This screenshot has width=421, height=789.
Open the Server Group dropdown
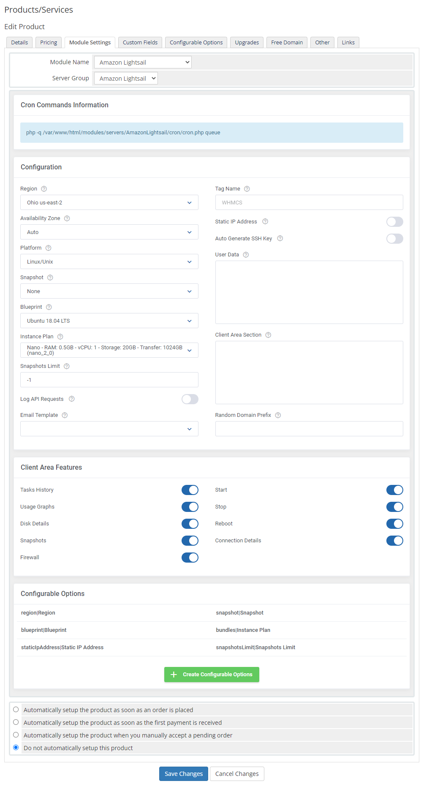click(x=126, y=78)
